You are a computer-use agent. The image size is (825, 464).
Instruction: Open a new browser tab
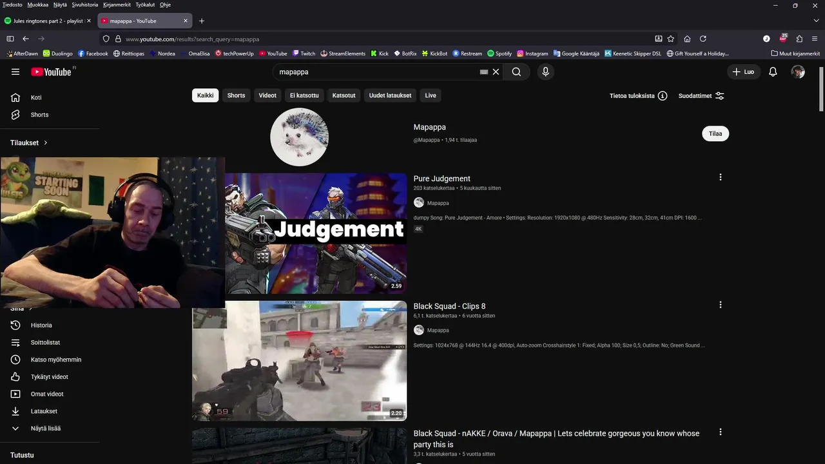click(x=202, y=21)
